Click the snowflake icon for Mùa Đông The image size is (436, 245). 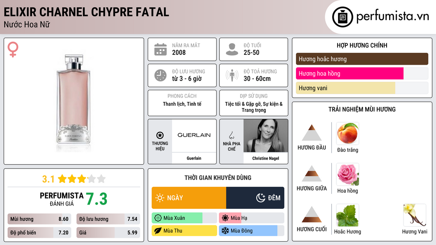point(225,231)
